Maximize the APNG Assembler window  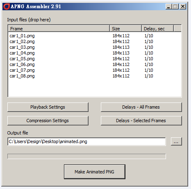click(175, 7)
